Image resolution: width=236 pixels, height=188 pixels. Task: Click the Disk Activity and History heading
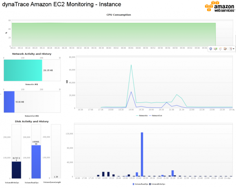32,121
